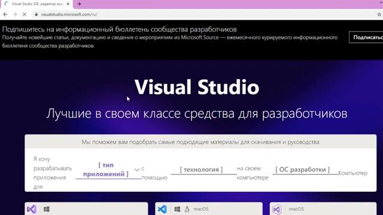Click the browser forward arrow
The image size is (383, 215).
(14, 14)
